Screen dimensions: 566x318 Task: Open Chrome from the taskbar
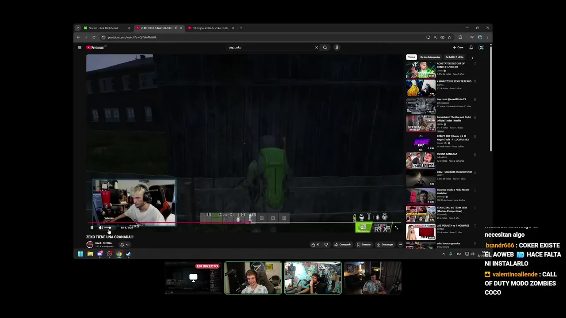(x=119, y=254)
